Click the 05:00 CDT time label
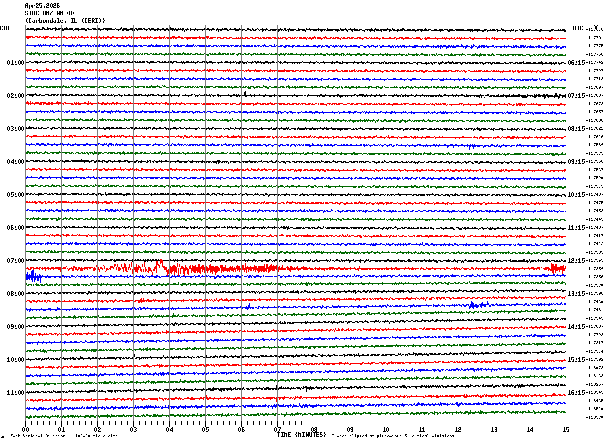The height and width of the screenshot is (443, 606). pyautogui.click(x=16, y=195)
